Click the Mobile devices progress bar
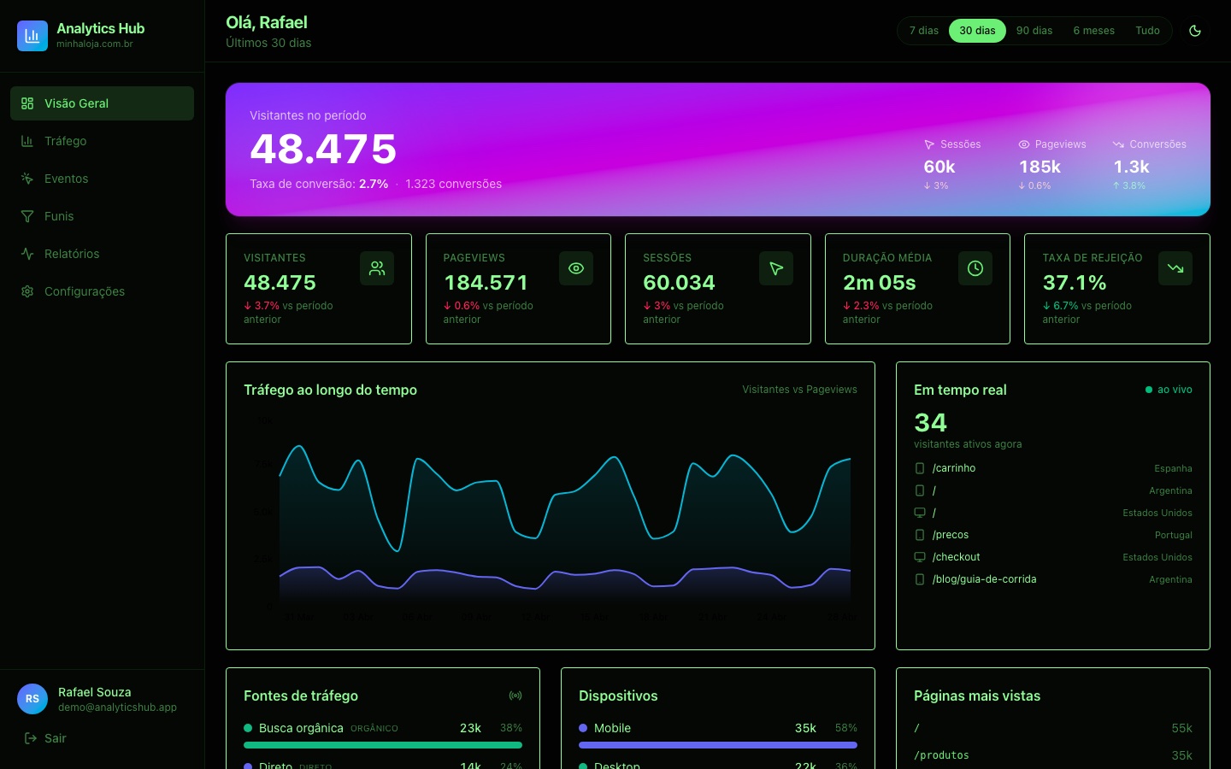1231x769 pixels. pyautogui.click(x=718, y=745)
